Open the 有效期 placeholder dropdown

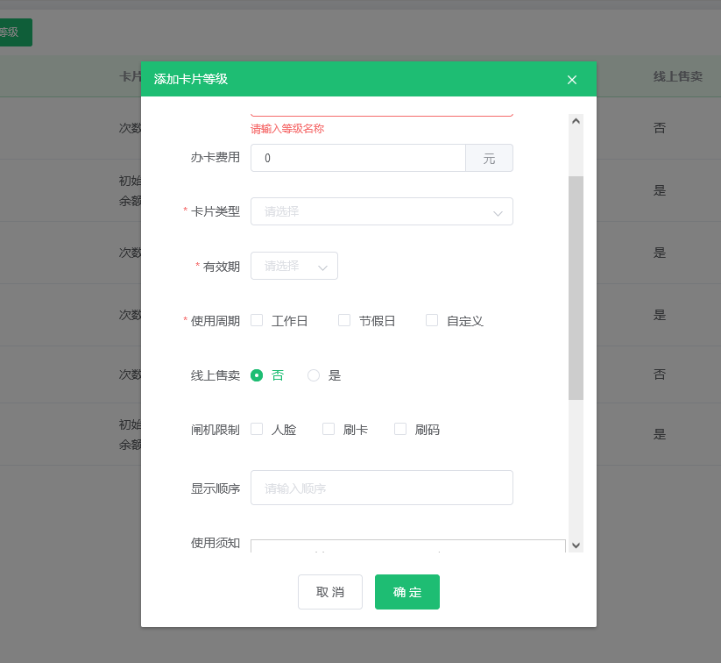click(293, 266)
